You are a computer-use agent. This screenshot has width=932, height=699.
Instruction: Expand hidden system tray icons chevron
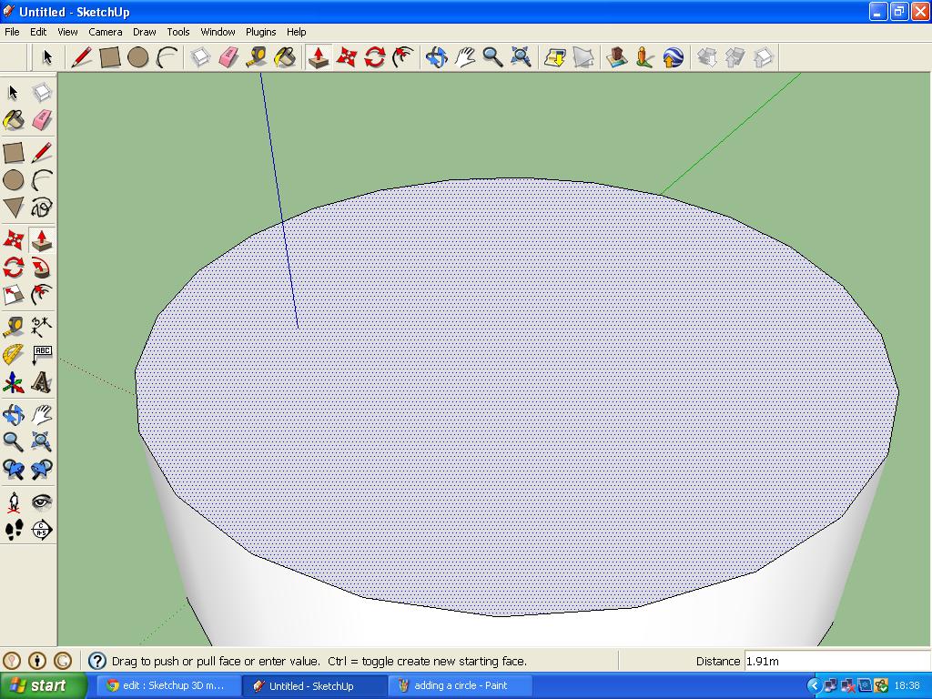814,686
